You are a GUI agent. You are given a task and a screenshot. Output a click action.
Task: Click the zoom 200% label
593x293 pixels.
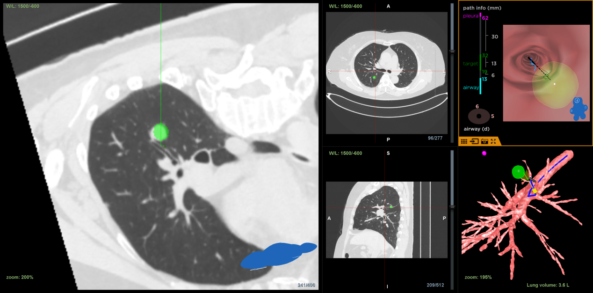20,277
